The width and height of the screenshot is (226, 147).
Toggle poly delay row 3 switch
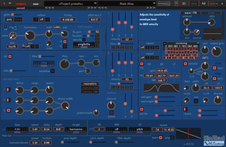click(9, 110)
